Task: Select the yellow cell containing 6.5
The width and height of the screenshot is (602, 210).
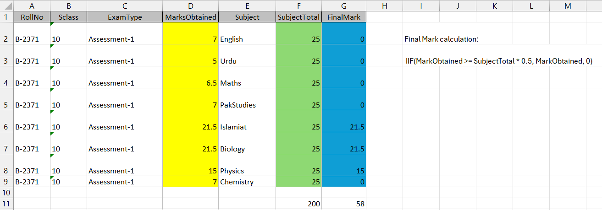Action: click(190, 83)
